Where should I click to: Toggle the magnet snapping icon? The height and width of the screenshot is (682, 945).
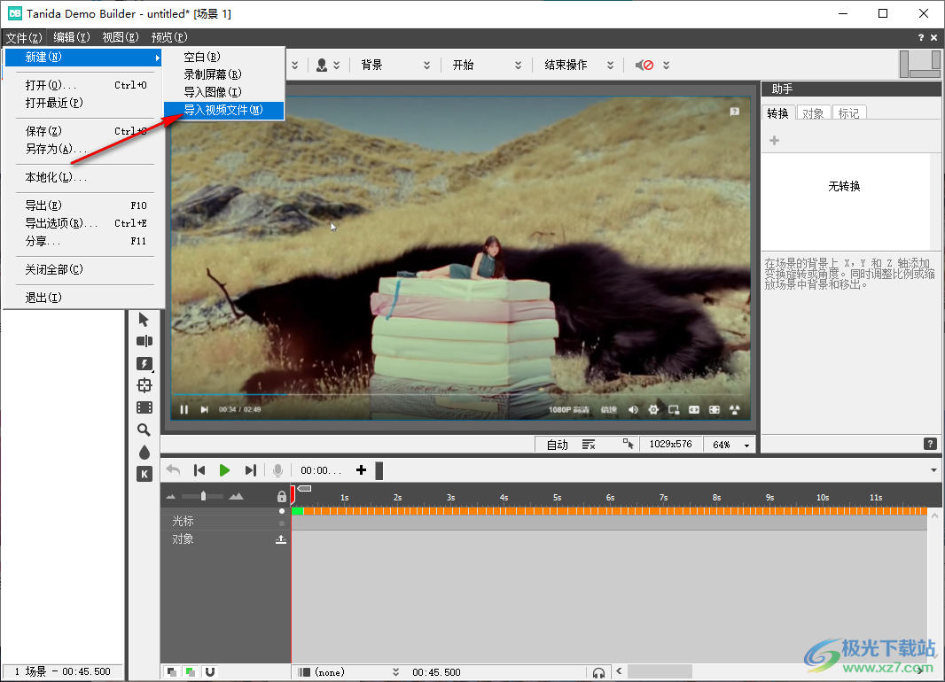pyautogui.click(x=210, y=671)
